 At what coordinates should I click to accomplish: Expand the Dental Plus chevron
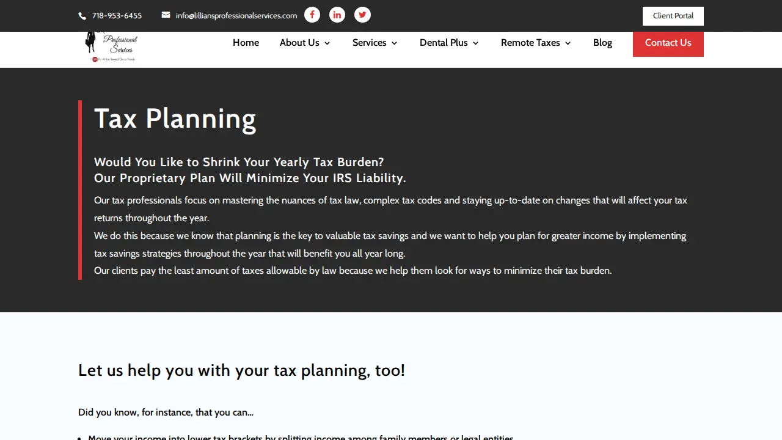[x=475, y=43]
